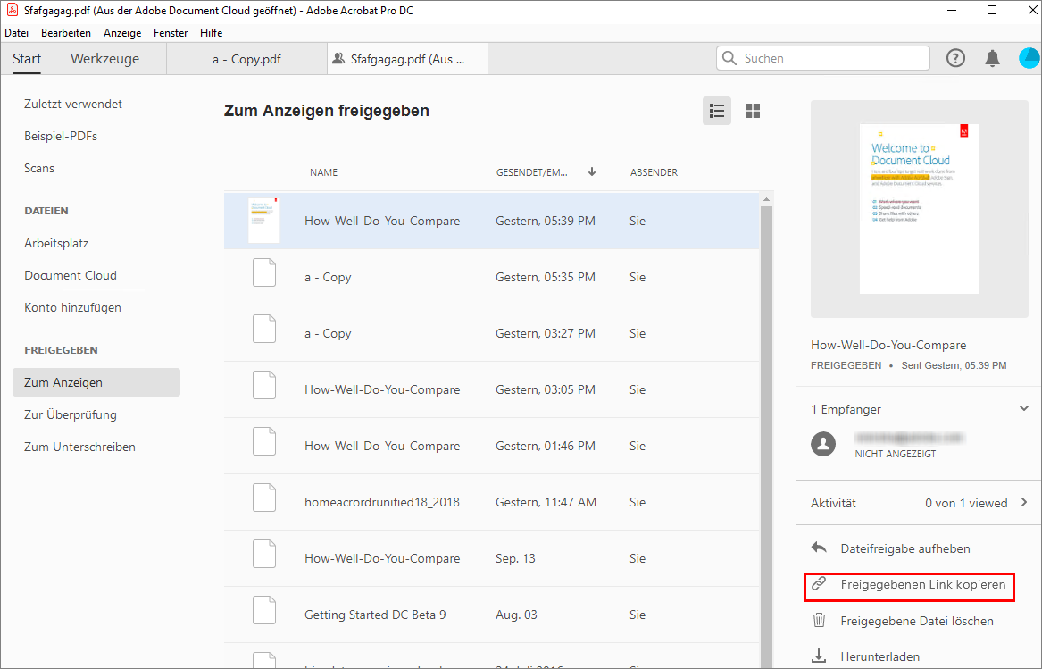
Task: Select Zur Überprüfung under Freigegeben
Action: [x=71, y=414]
